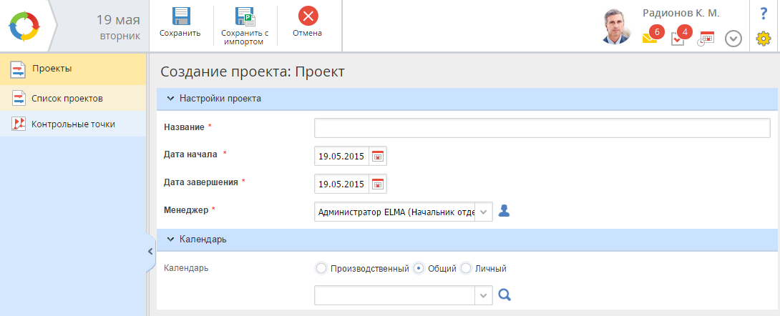Select the Общий calendar radio button
The width and height of the screenshot is (780, 316).
point(419,269)
